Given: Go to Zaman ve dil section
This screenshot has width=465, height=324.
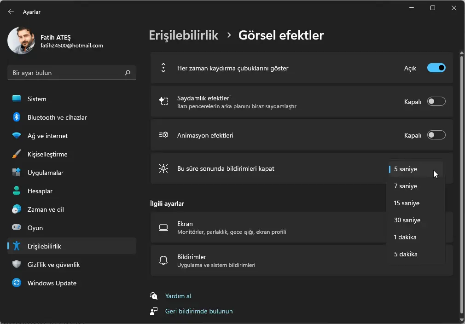Looking at the screenshot, I should coord(45,209).
